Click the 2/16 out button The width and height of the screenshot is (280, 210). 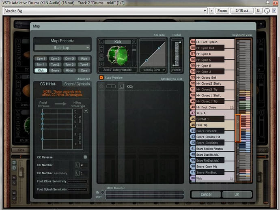pos(242,11)
